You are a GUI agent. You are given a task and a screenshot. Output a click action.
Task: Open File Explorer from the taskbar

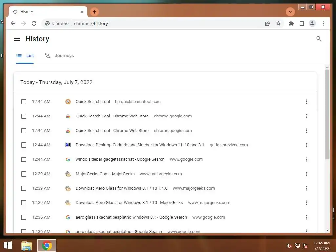click(x=27, y=245)
